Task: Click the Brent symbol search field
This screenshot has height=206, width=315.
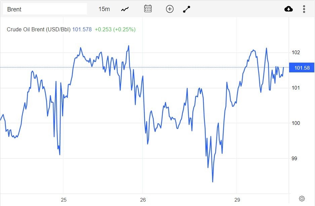Action: (45, 9)
